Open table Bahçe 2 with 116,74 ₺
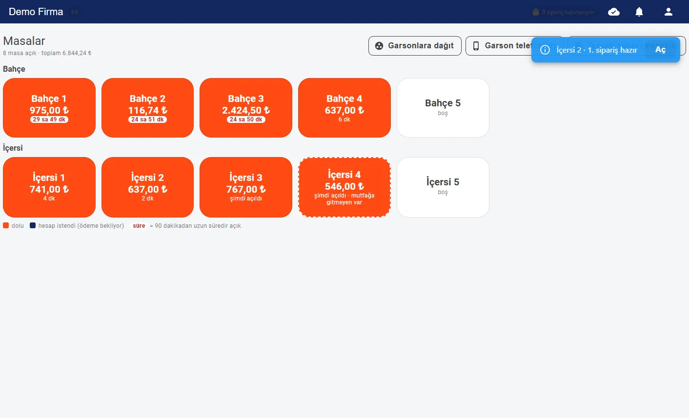The height and width of the screenshot is (418, 689). click(147, 108)
